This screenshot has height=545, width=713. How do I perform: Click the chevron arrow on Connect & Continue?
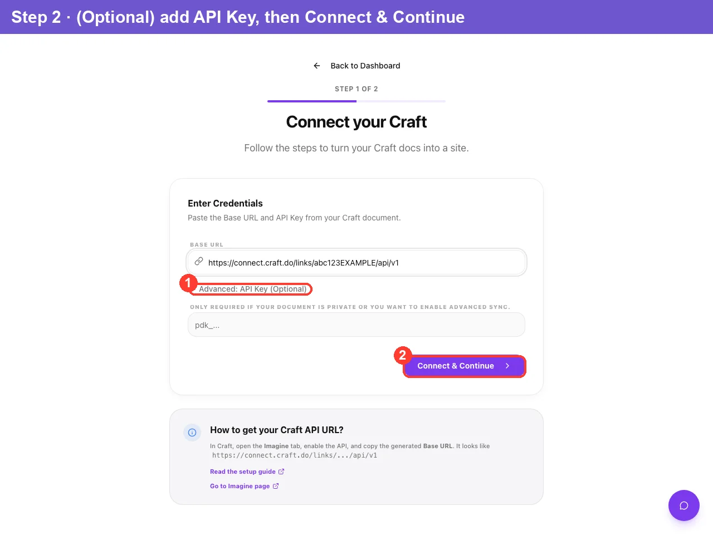[507, 366]
